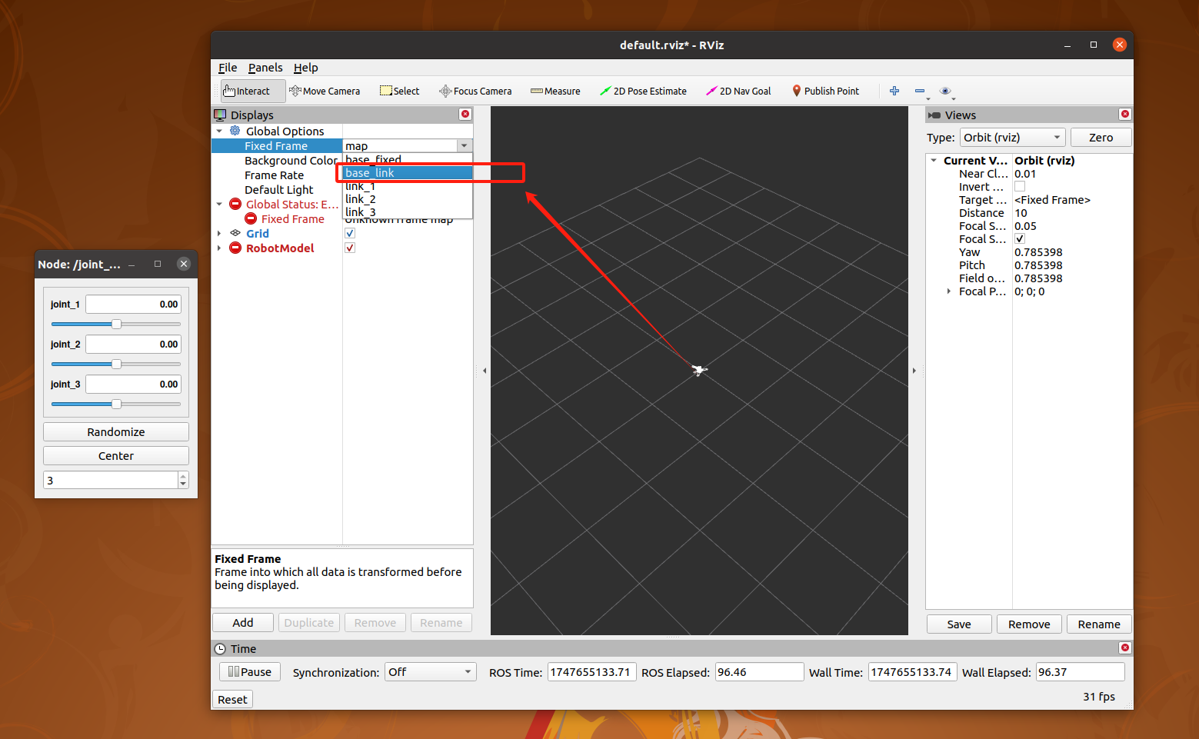
Task: Choose the Select tool
Action: pyautogui.click(x=400, y=91)
